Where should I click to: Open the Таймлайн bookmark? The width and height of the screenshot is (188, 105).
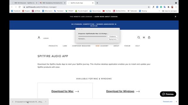(x=132, y=11)
